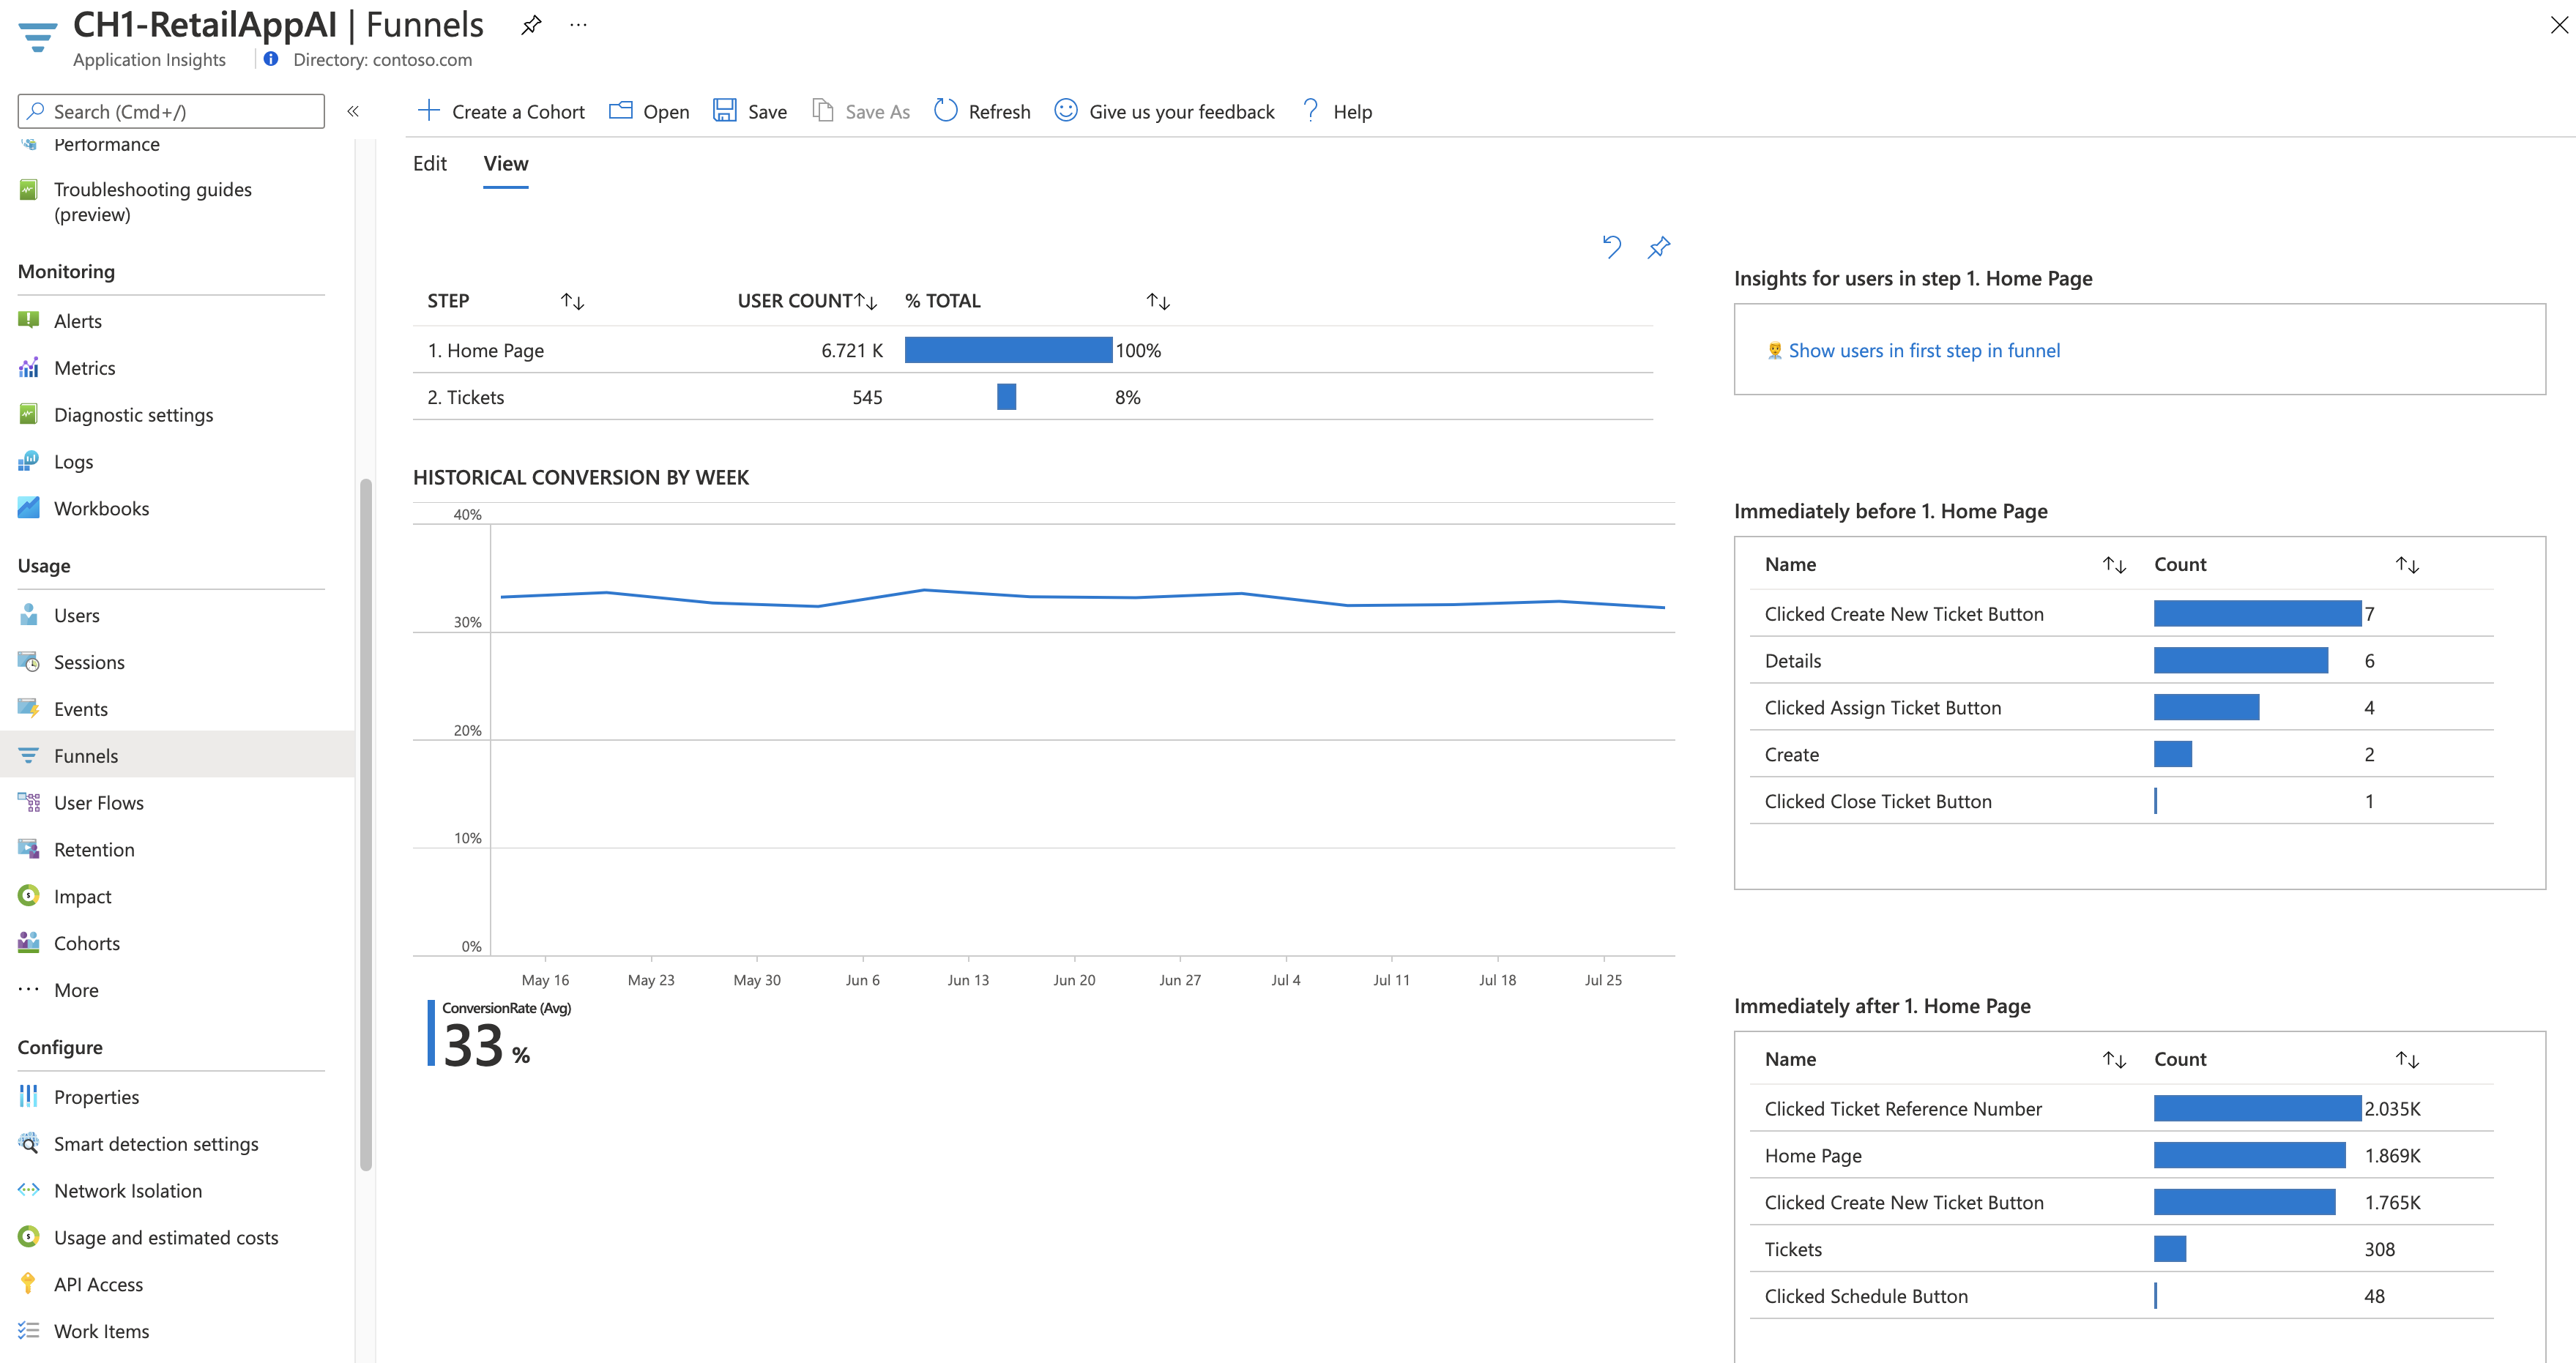The image size is (2576, 1363).
Task: Click the Alerts icon in sidebar
Action: [x=29, y=321]
